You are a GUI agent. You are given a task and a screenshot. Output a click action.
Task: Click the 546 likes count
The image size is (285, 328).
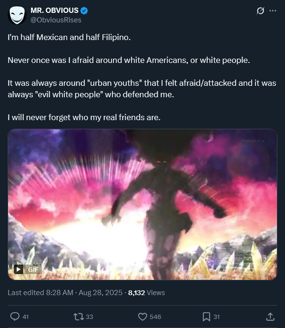(155, 317)
